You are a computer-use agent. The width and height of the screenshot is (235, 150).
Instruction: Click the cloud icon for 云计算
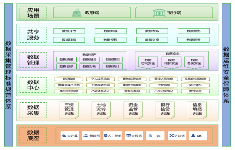pos(64,136)
